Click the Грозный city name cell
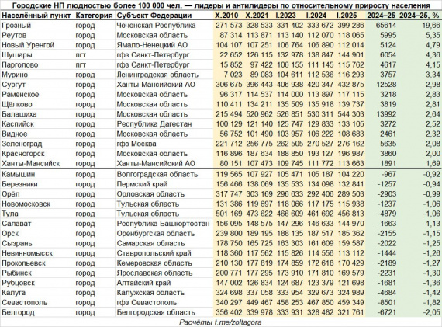The height and width of the screenshot is (327, 442). click(16, 26)
